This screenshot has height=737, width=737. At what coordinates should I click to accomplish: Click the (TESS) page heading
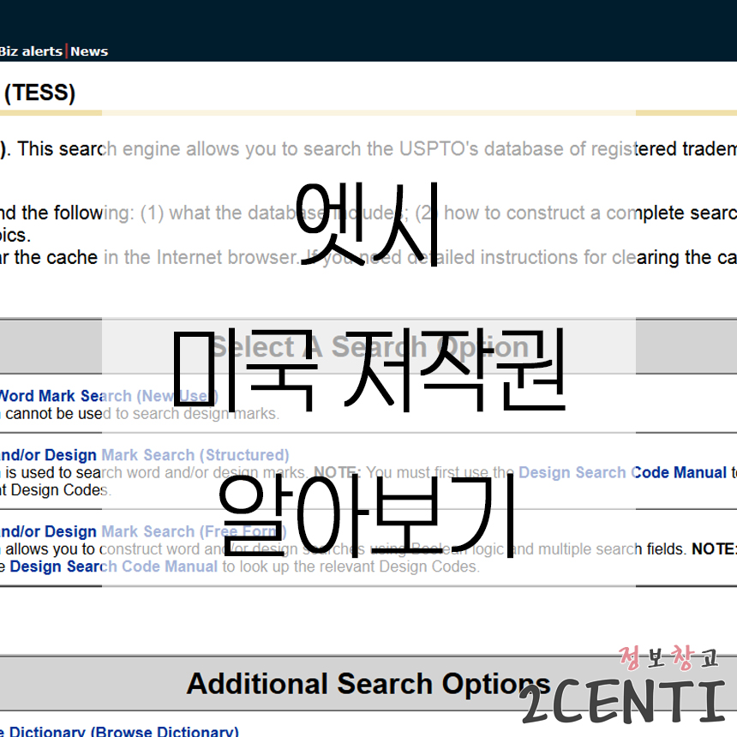(39, 93)
